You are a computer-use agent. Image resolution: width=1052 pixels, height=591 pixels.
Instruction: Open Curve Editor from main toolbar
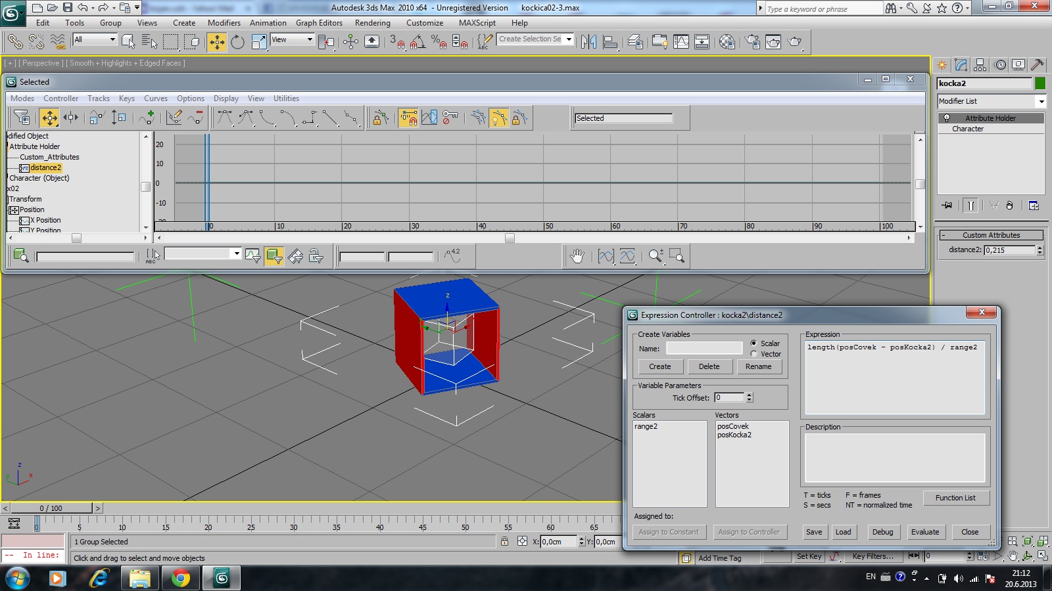coord(681,42)
